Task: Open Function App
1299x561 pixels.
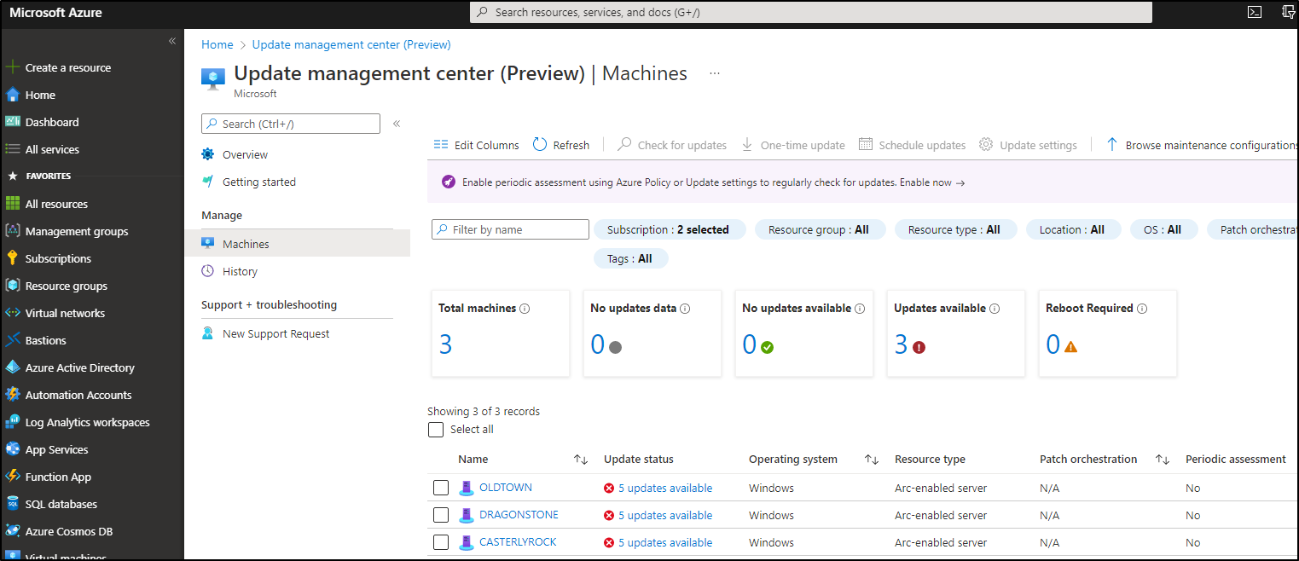Action: click(x=58, y=477)
